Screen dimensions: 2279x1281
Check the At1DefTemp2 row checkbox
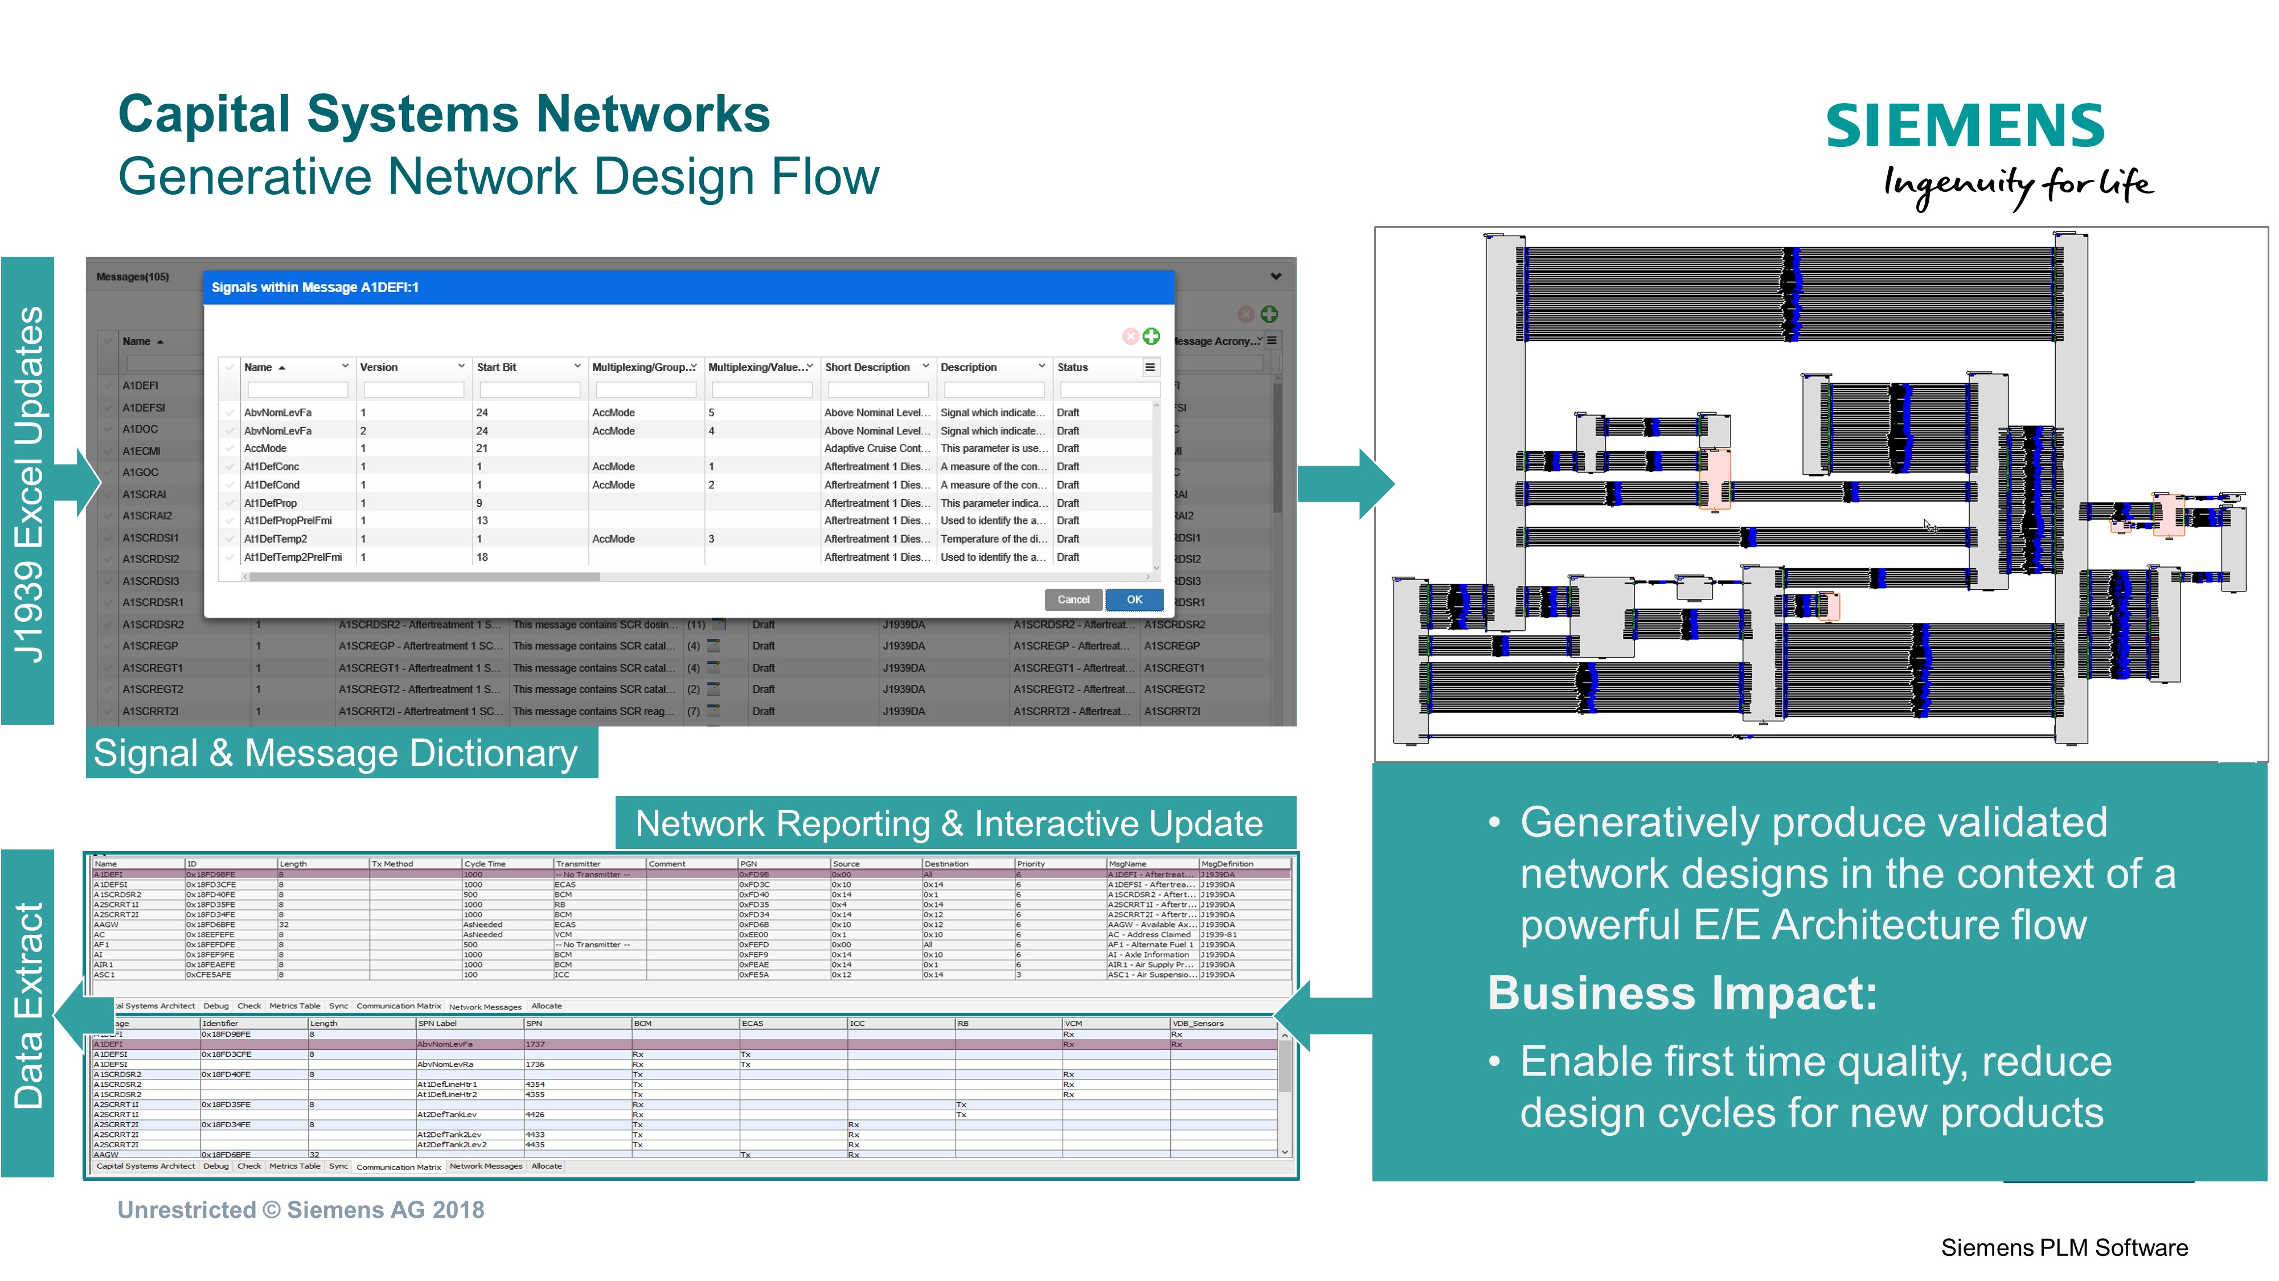229,539
